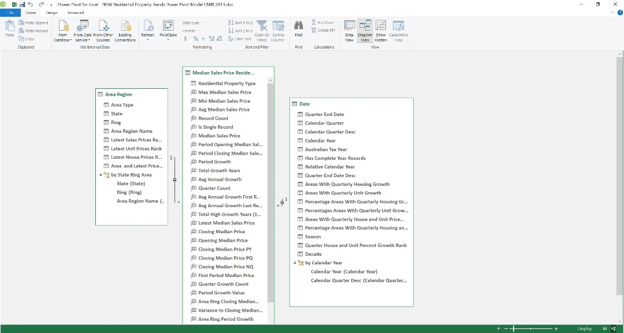Switch to Data View
The image size is (624, 333).
pyautogui.click(x=349, y=31)
